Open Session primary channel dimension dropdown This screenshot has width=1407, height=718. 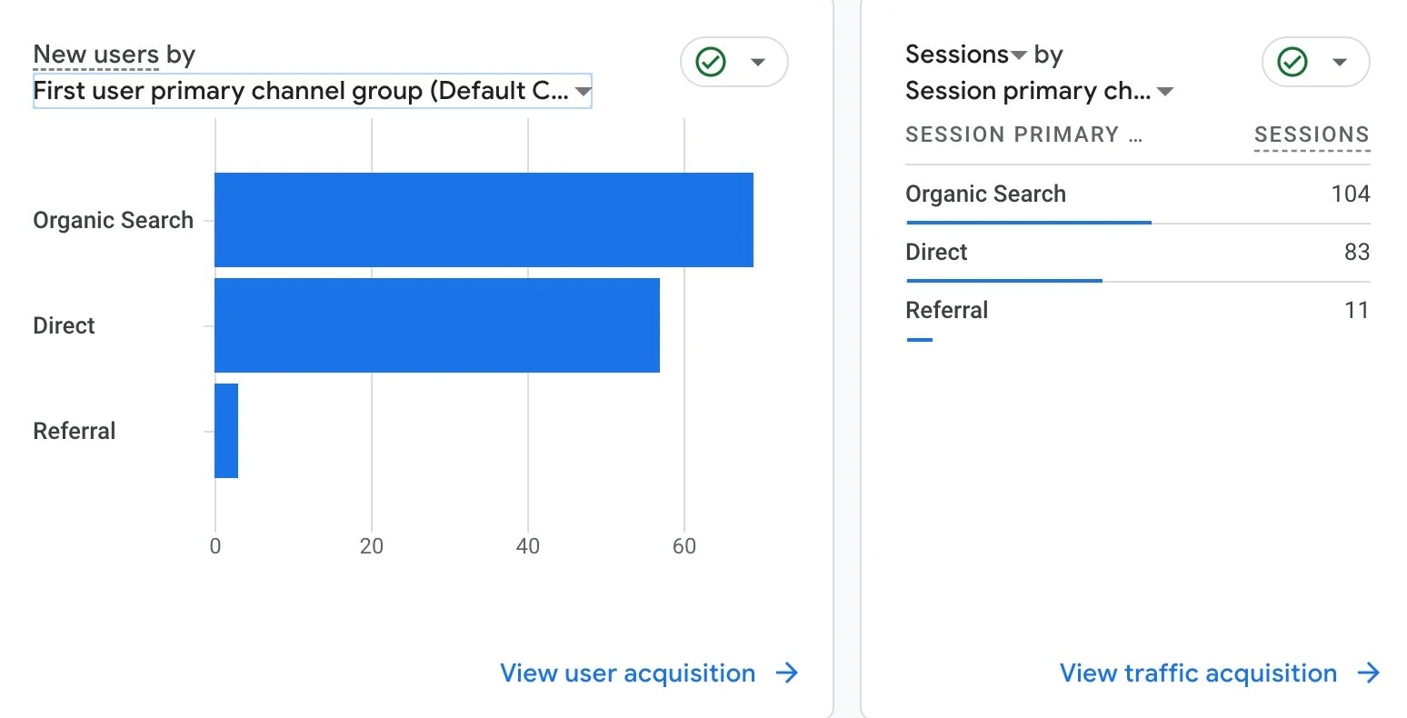tap(1040, 91)
